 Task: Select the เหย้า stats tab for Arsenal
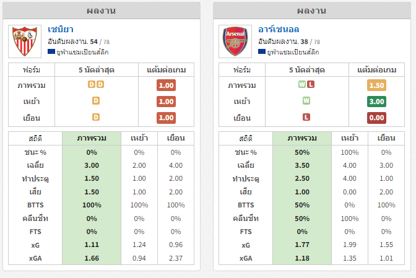click(350, 138)
